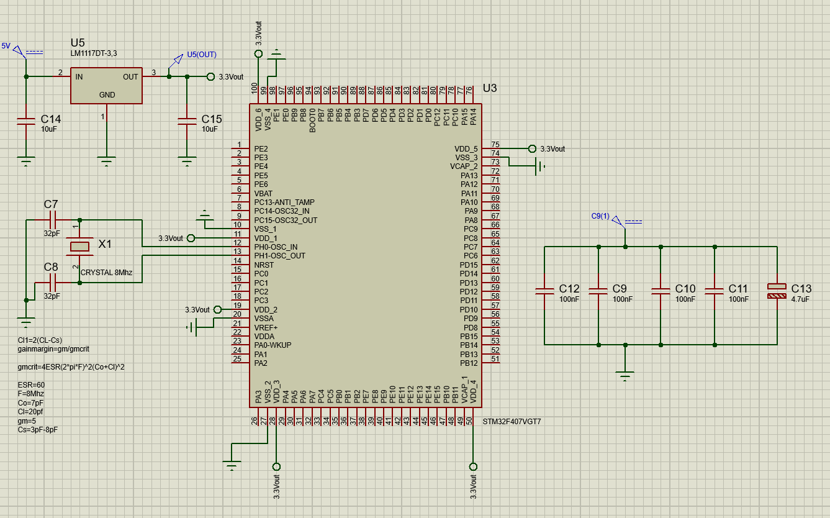Click the 3.3Vout terminal below pin 50
Screen dimensions: 830x518
tap(473, 466)
